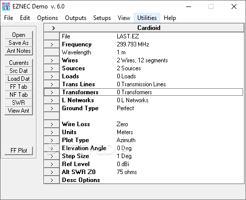Click the arrow next to Cardioid title
The width and height of the screenshot is (246, 200).
pyautogui.click(x=53, y=28)
